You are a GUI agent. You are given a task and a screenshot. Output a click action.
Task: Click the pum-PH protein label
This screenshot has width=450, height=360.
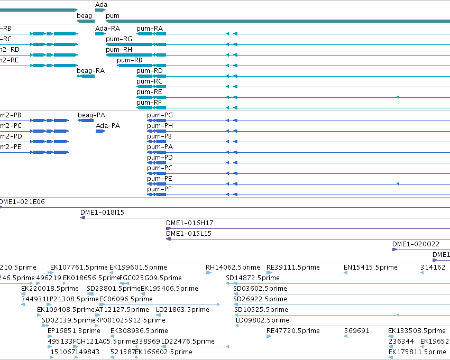pos(160,126)
